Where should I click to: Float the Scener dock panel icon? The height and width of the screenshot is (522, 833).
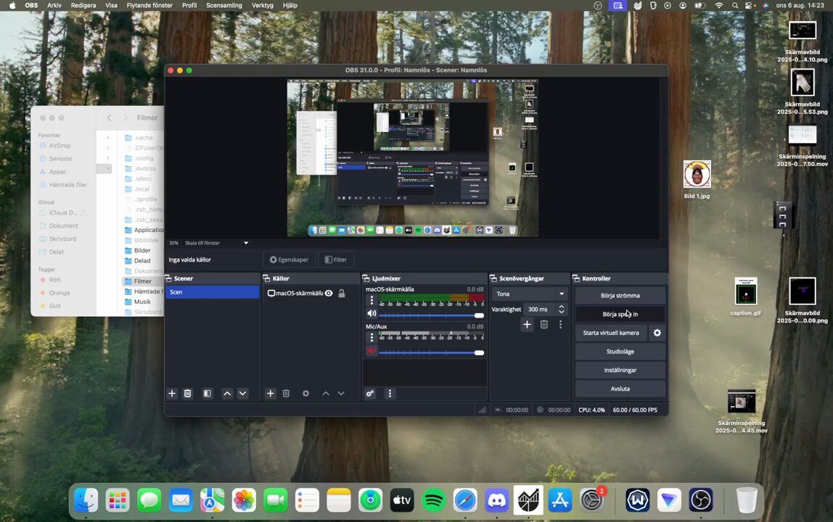(x=168, y=278)
